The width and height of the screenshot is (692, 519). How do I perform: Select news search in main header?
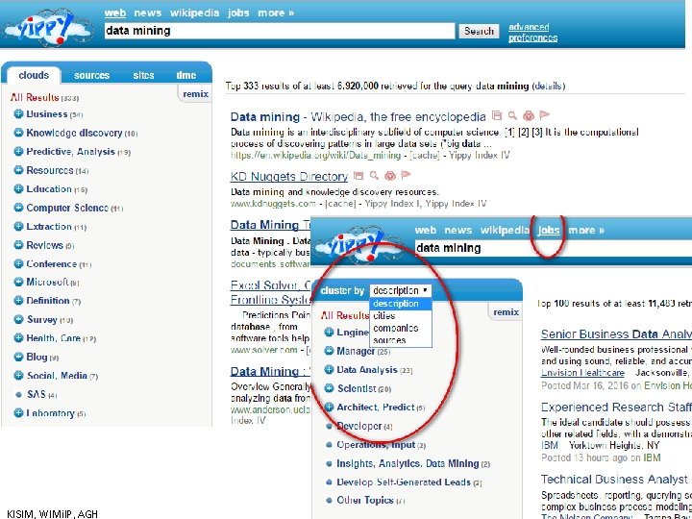tap(147, 13)
